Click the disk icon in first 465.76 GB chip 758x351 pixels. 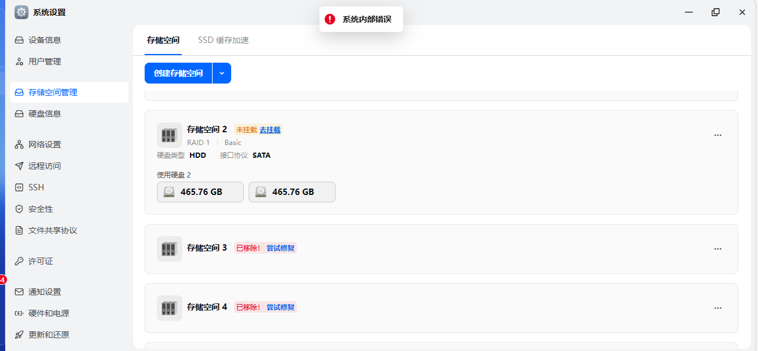(x=169, y=192)
